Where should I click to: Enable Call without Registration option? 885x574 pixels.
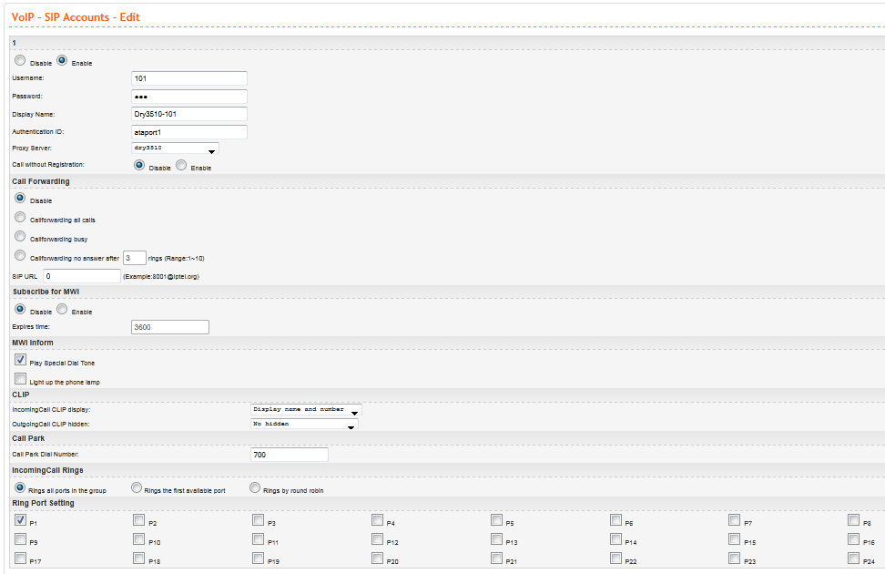[x=181, y=166]
